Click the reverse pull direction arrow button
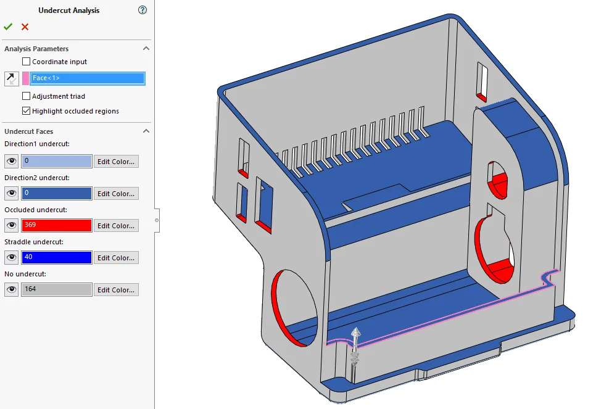The image size is (596, 409). [12, 78]
